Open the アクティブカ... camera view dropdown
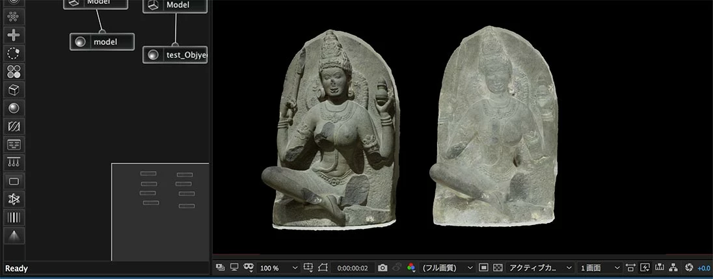 (540, 268)
